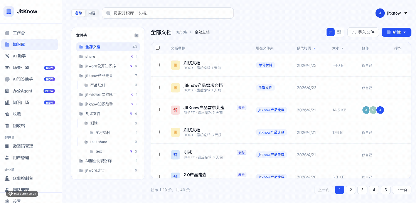Click the 学习材料 folder tag

(x=265, y=65)
